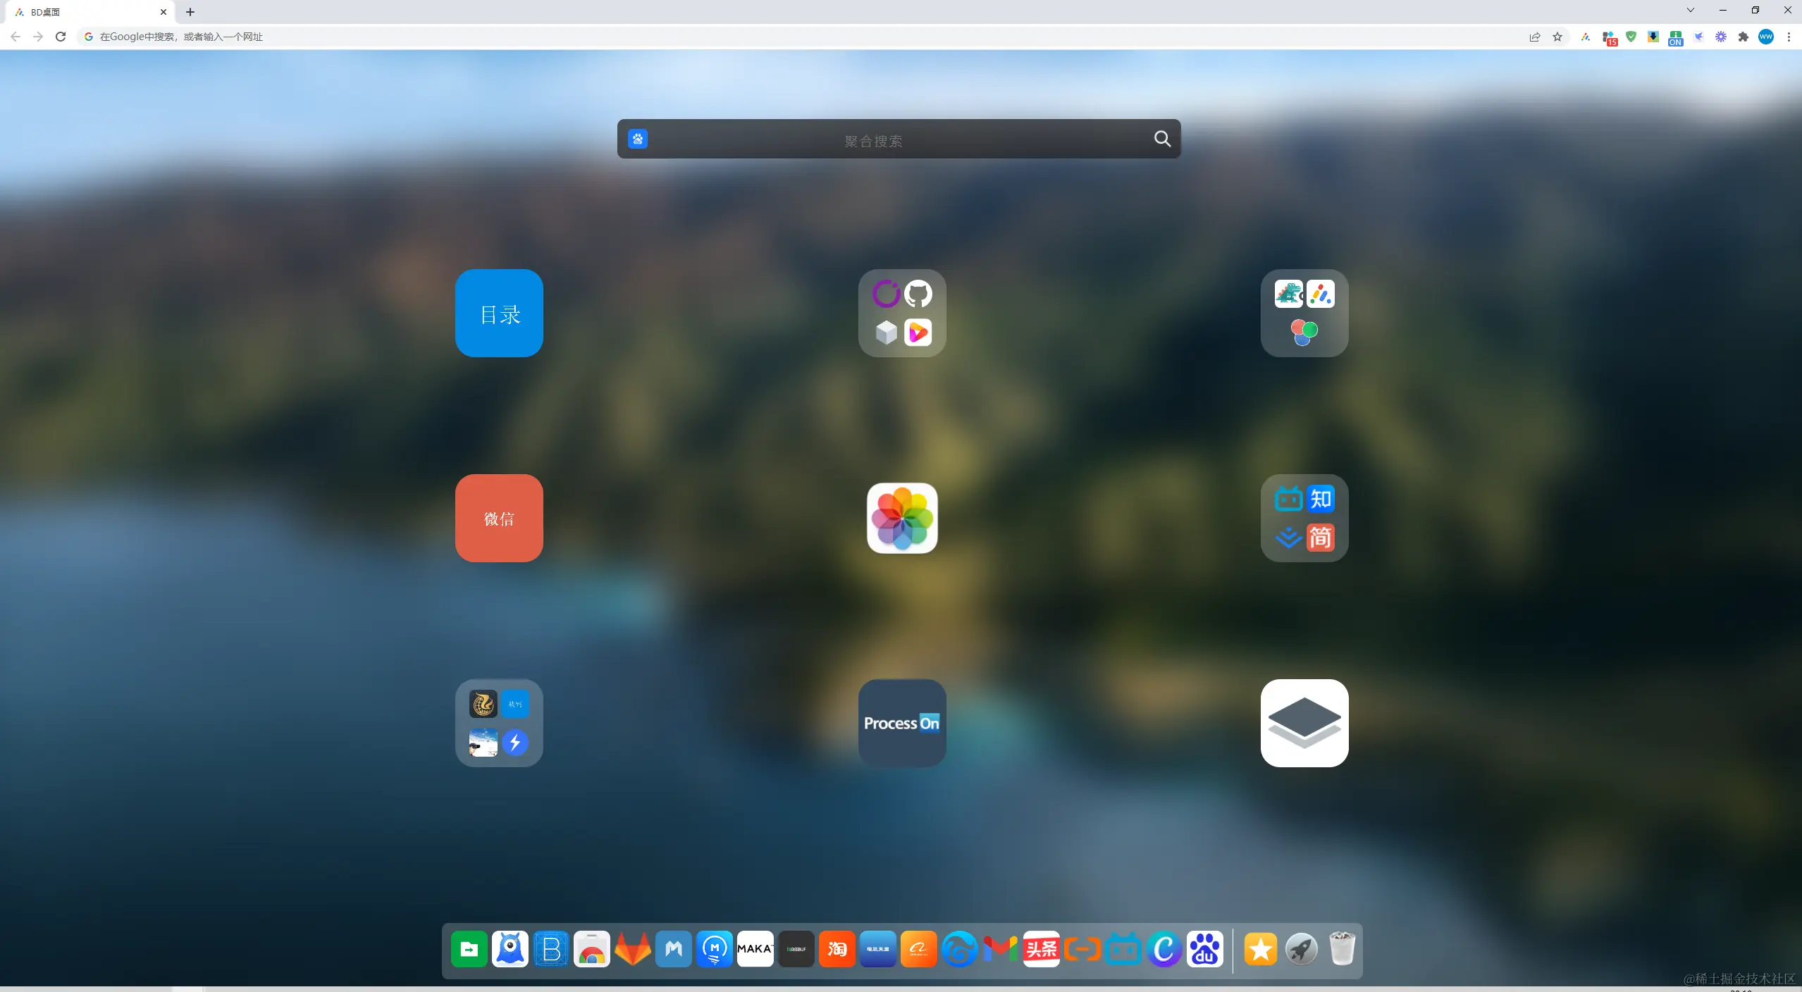1802x992 pixels.
Task: Click the Gmail icon in dock
Action: point(1000,949)
